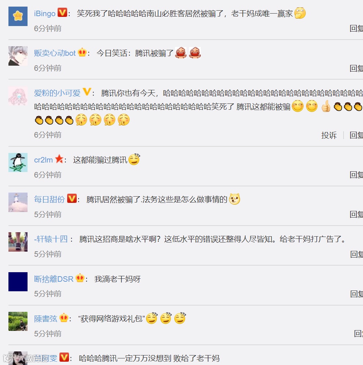Image resolution: width=363 pixels, height=365 pixels.
Task: Open cr2lm's penguin avatar
Action: (x=18, y=163)
